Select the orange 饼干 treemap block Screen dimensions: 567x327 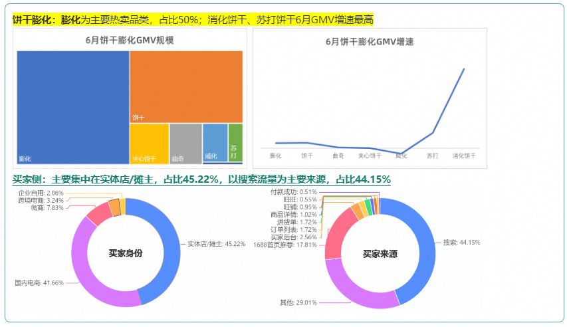[186, 86]
